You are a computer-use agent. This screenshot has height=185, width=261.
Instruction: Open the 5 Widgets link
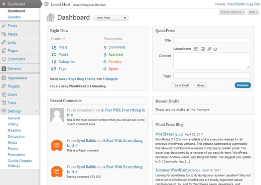coord(110,79)
